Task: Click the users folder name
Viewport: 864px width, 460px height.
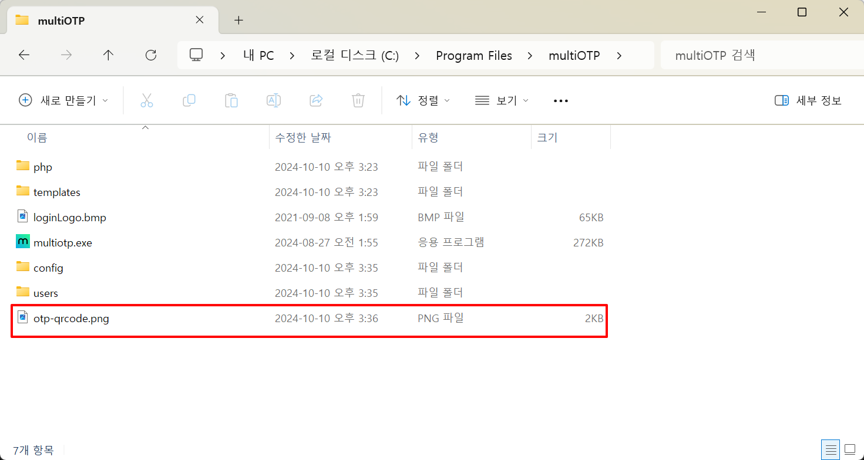Action: 46,293
